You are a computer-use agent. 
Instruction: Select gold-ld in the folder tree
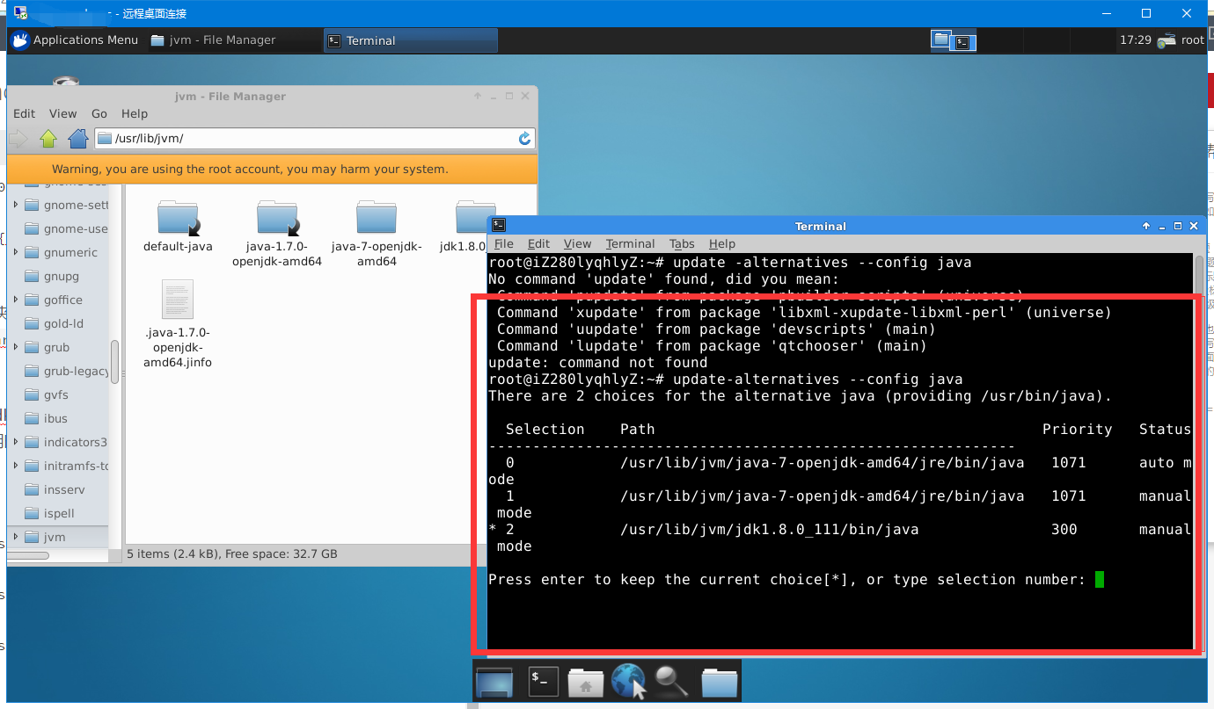[54, 323]
